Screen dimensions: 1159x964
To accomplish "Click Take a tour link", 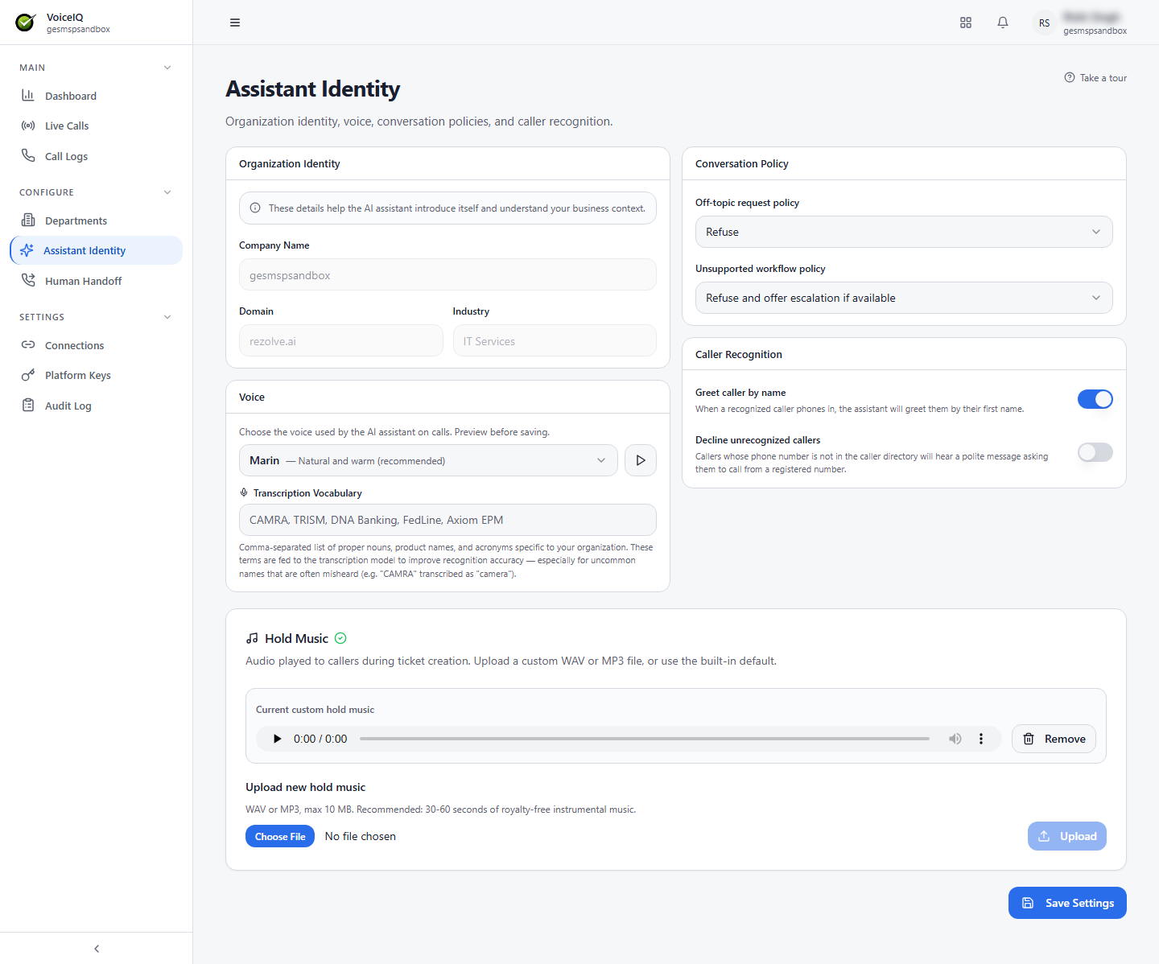I will pyautogui.click(x=1095, y=78).
